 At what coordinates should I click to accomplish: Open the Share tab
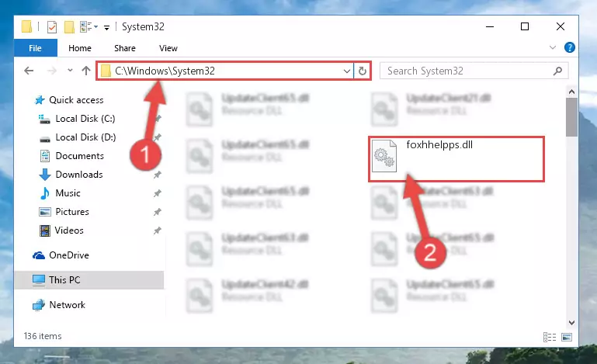coord(125,48)
